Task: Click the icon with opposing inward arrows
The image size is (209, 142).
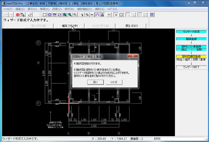Action: pos(92,14)
